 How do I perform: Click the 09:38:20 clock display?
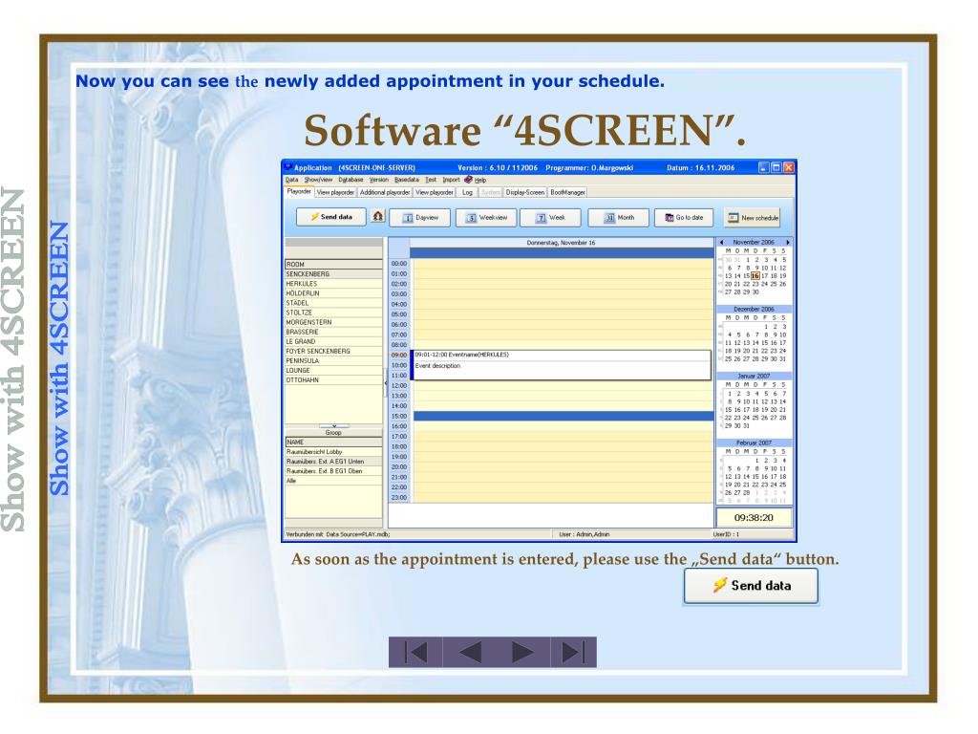point(754,518)
